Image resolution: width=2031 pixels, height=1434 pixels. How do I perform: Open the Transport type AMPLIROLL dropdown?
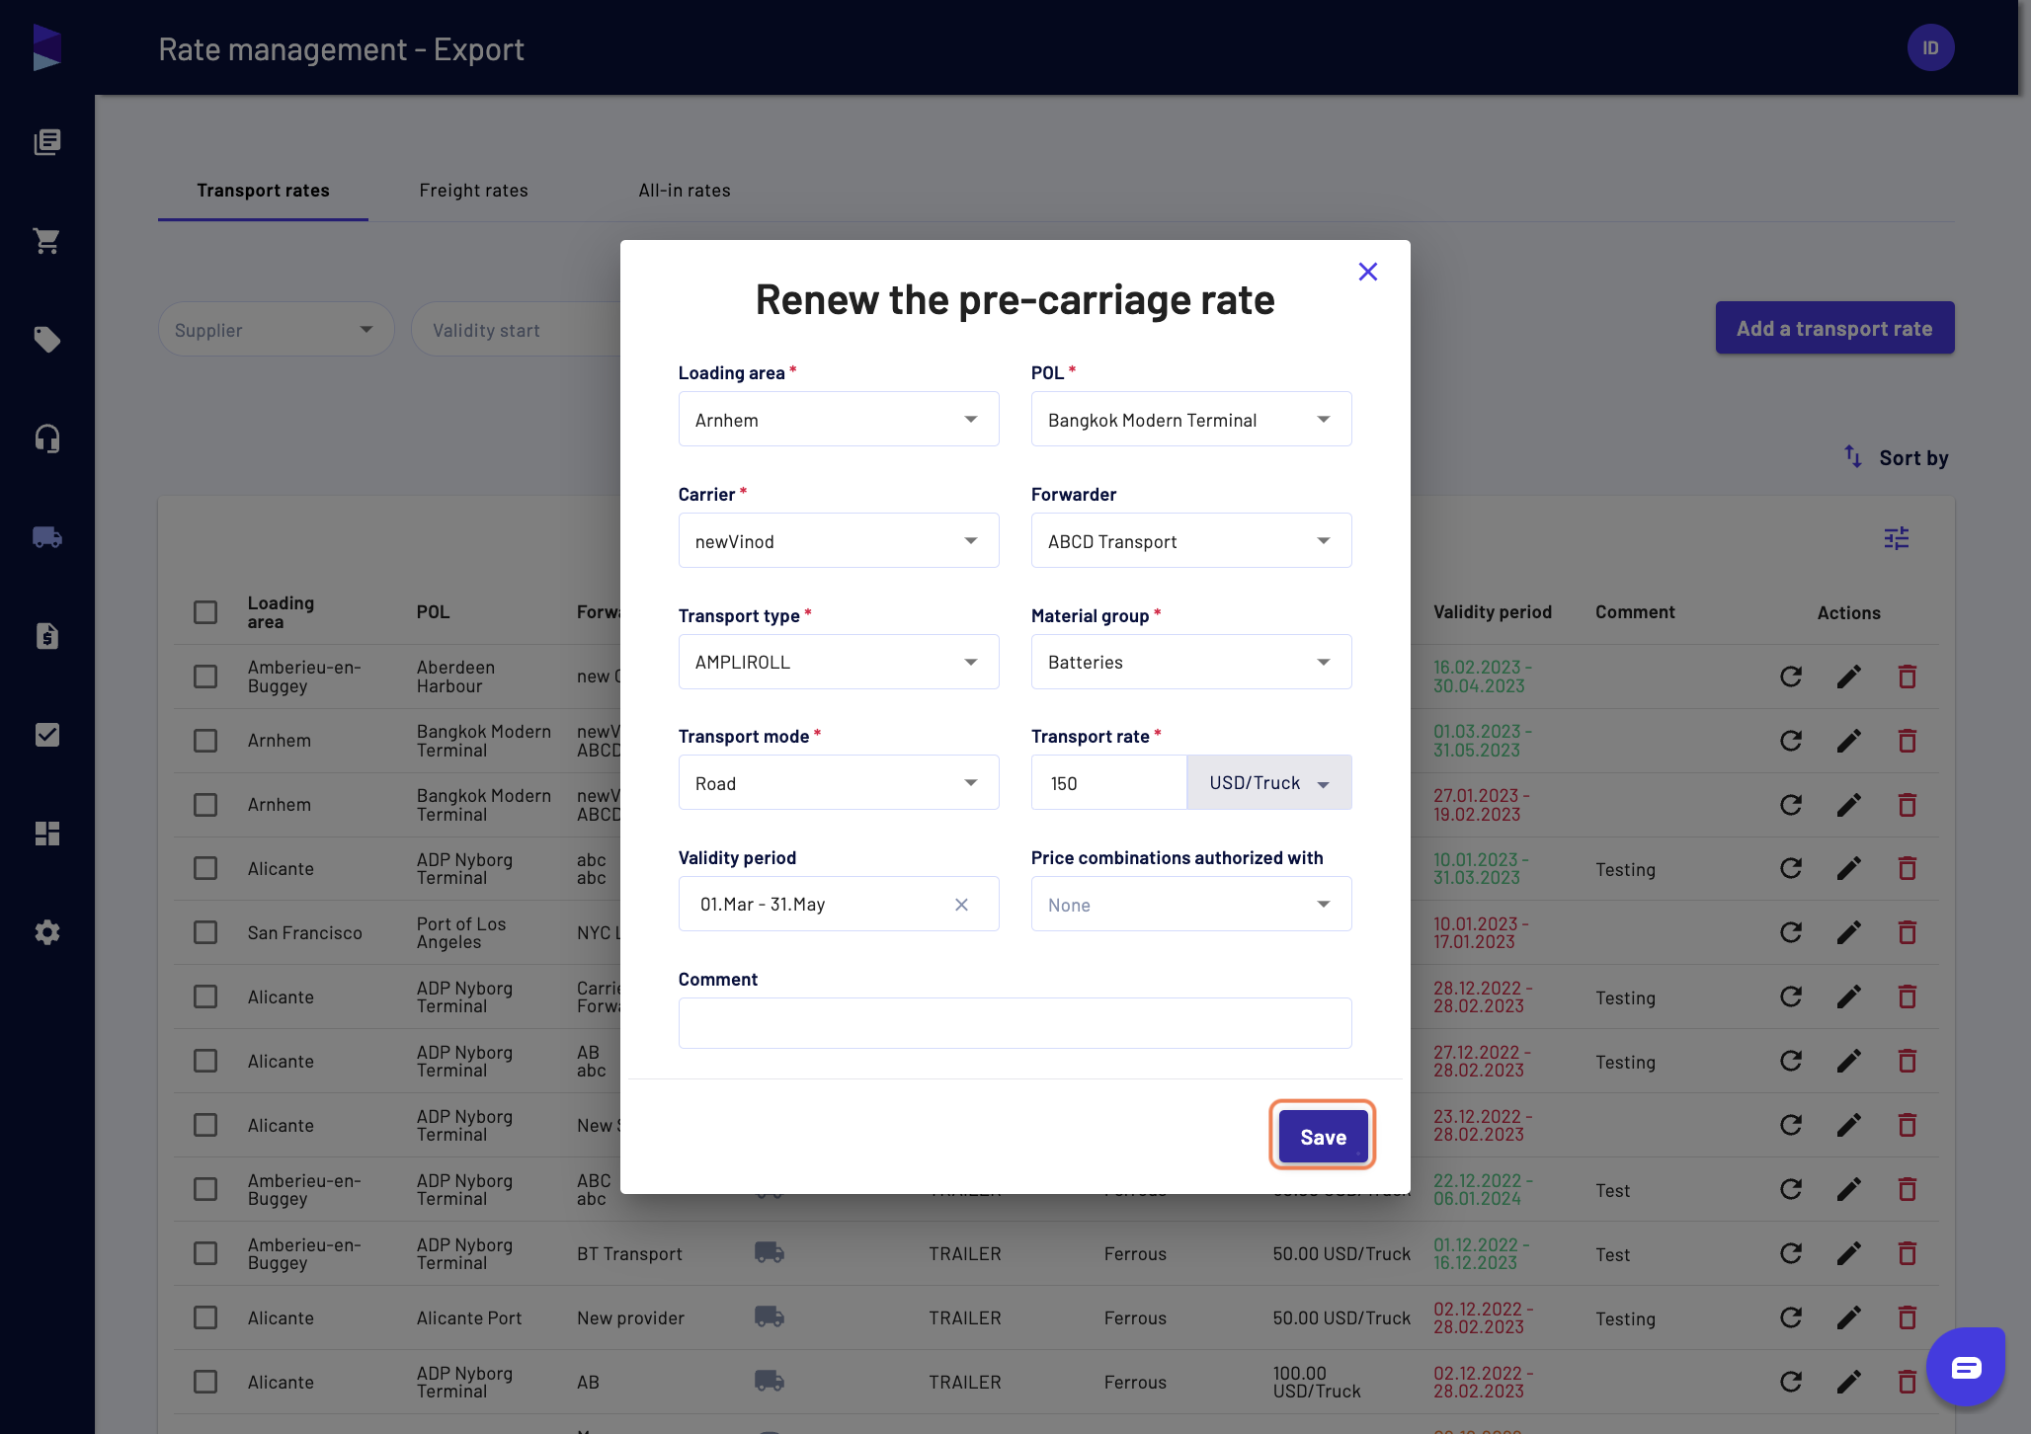[x=839, y=662]
